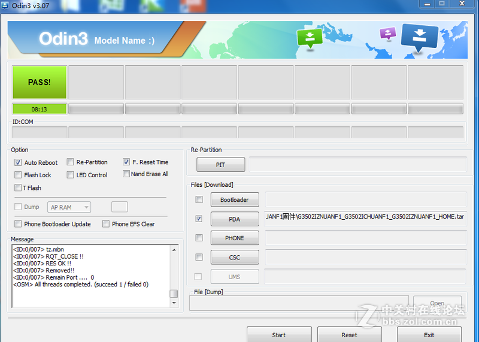Enable Nand Erase All option
The width and height of the screenshot is (479, 342).
[x=126, y=174]
